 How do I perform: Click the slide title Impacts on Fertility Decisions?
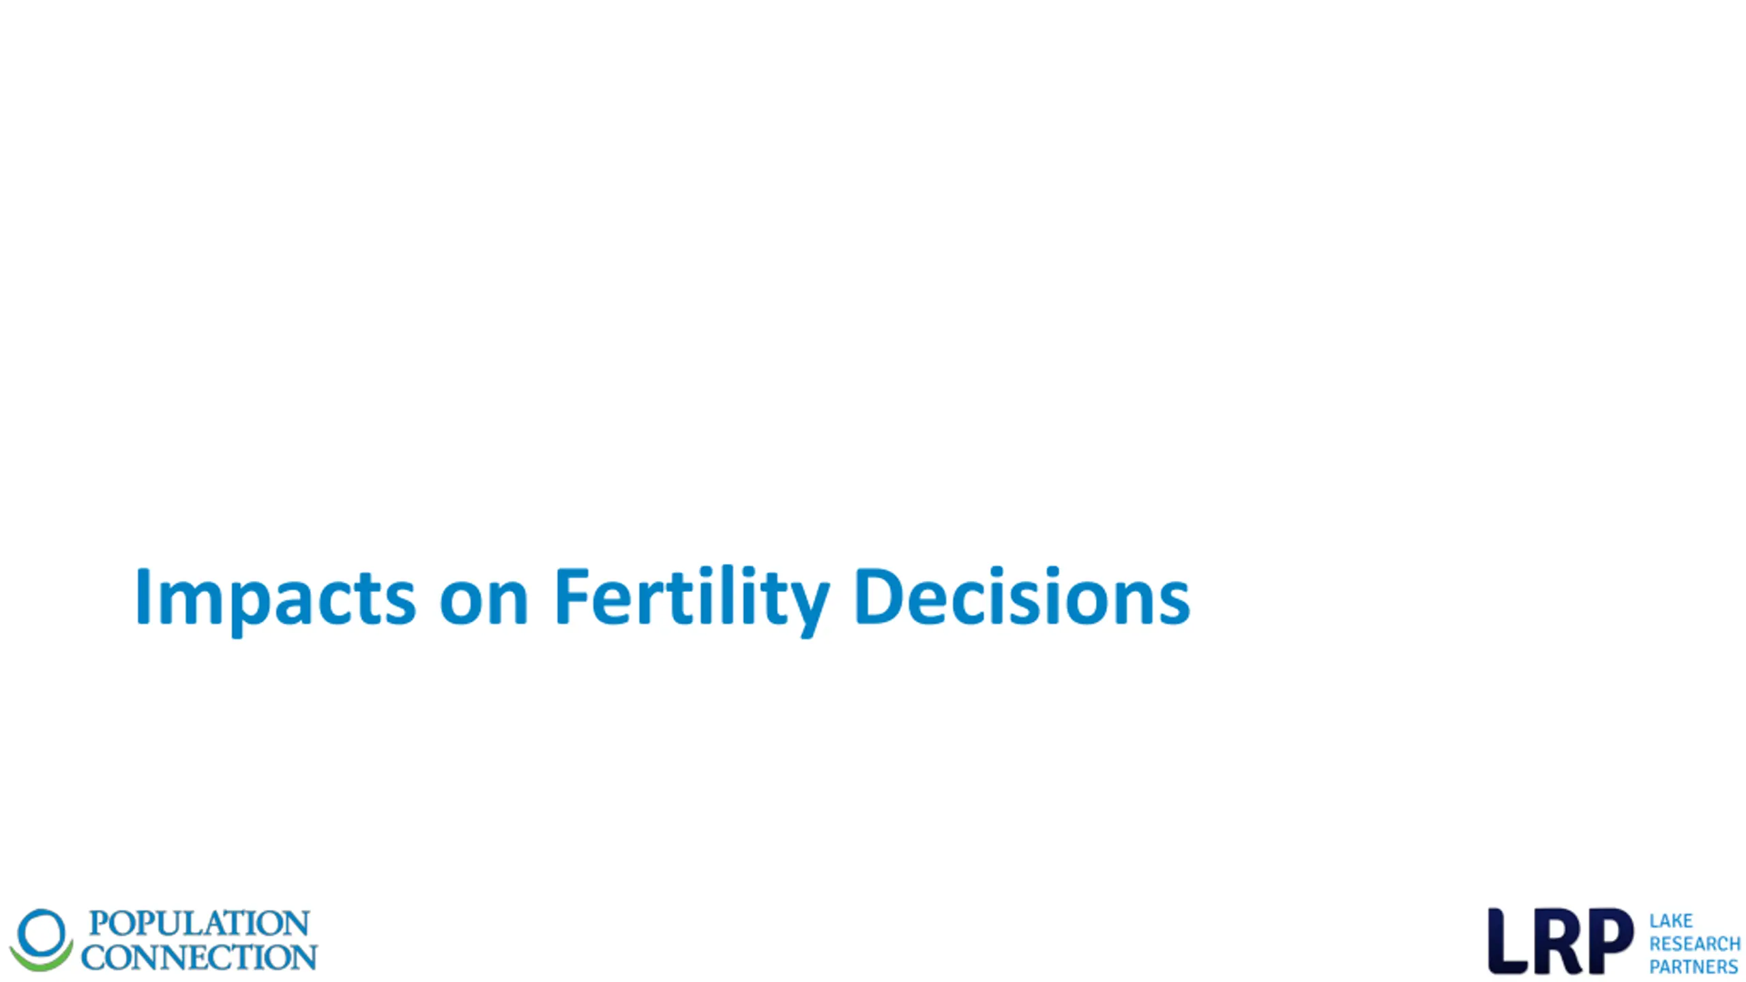[663, 600]
